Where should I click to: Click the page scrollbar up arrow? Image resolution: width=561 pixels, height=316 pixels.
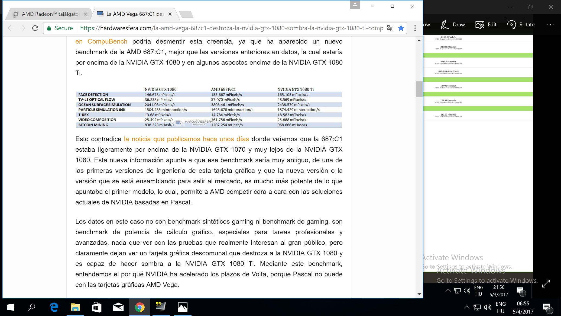click(x=419, y=40)
